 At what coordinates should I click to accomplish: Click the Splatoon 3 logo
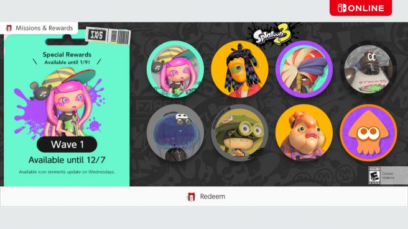pyautogui.click(x=272, y=36)
